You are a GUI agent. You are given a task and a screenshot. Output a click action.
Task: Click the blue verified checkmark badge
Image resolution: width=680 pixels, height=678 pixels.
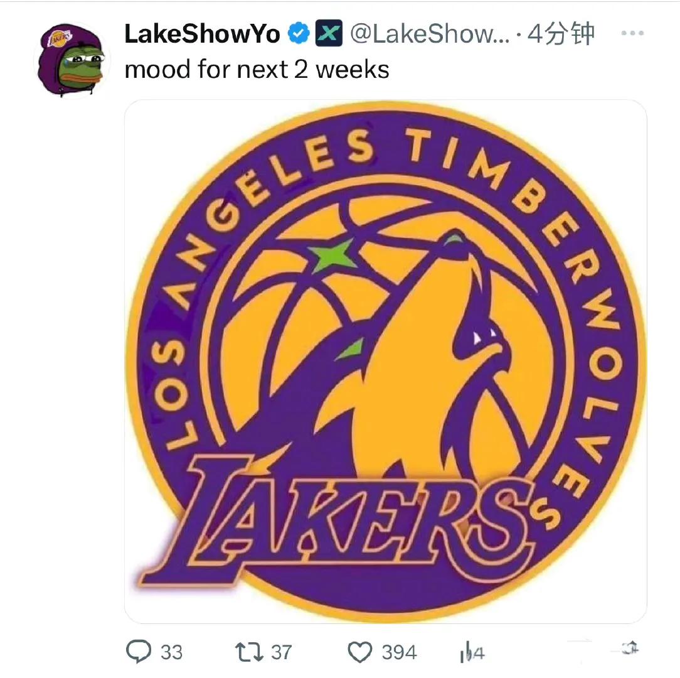299,33
